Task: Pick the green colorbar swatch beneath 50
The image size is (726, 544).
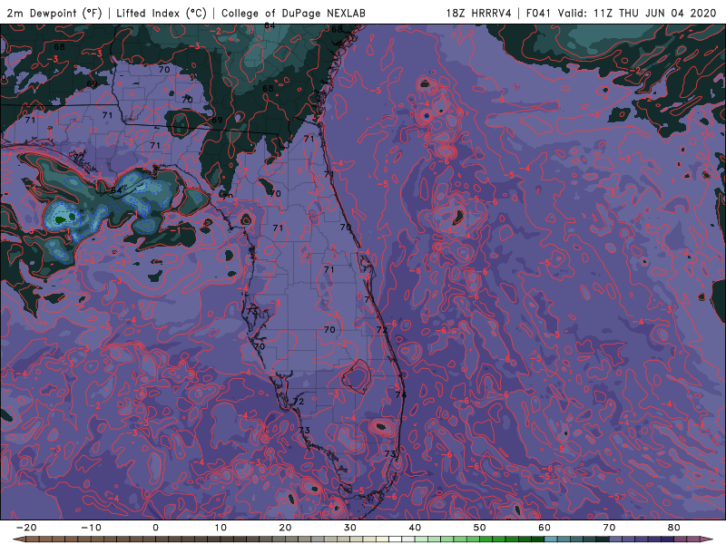Action: pyautogui.click(x=486, y=540)
